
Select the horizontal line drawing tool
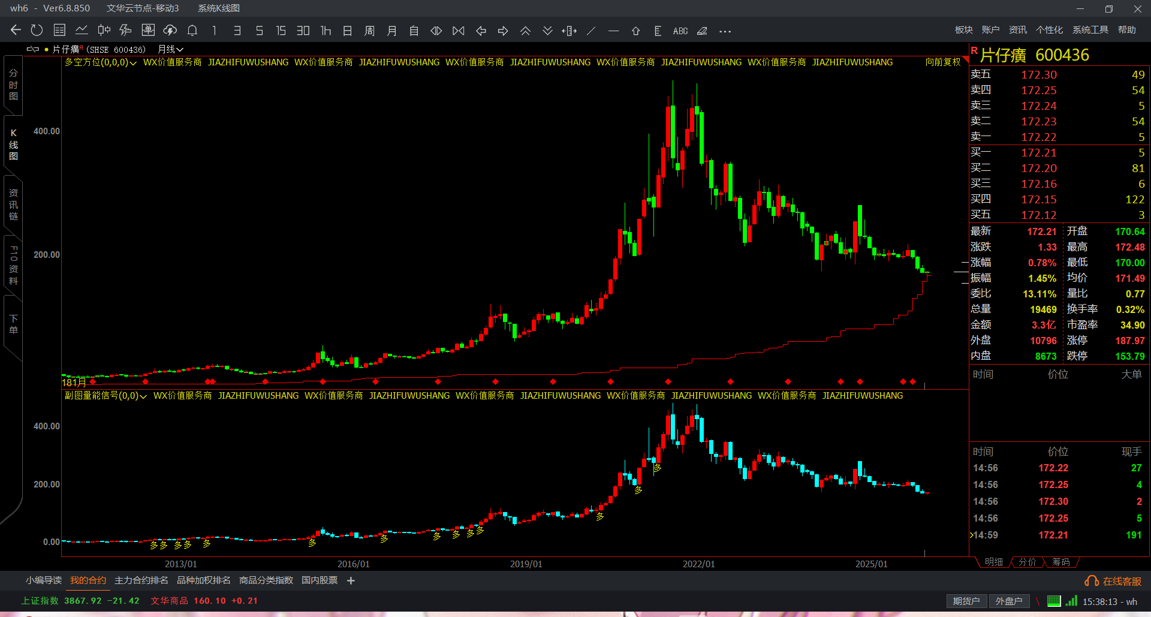click(613, 31)
